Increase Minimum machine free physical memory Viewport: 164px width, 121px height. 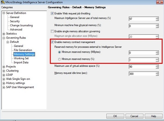[x=157, y=25]
